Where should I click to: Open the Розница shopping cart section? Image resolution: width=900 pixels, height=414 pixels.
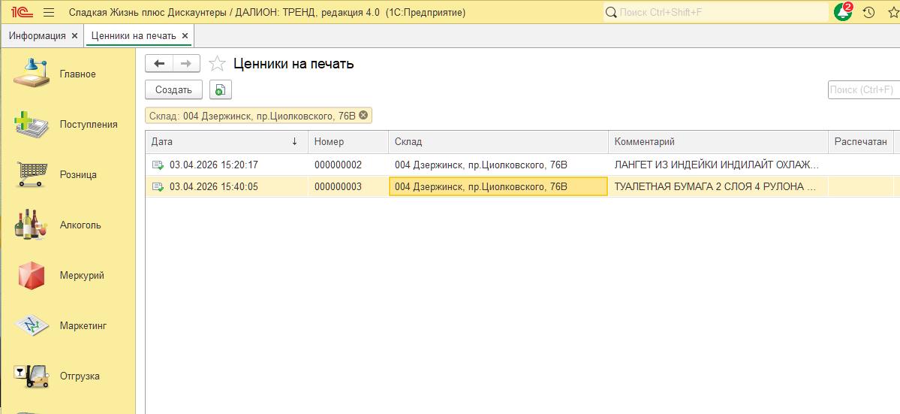point(32,174)
